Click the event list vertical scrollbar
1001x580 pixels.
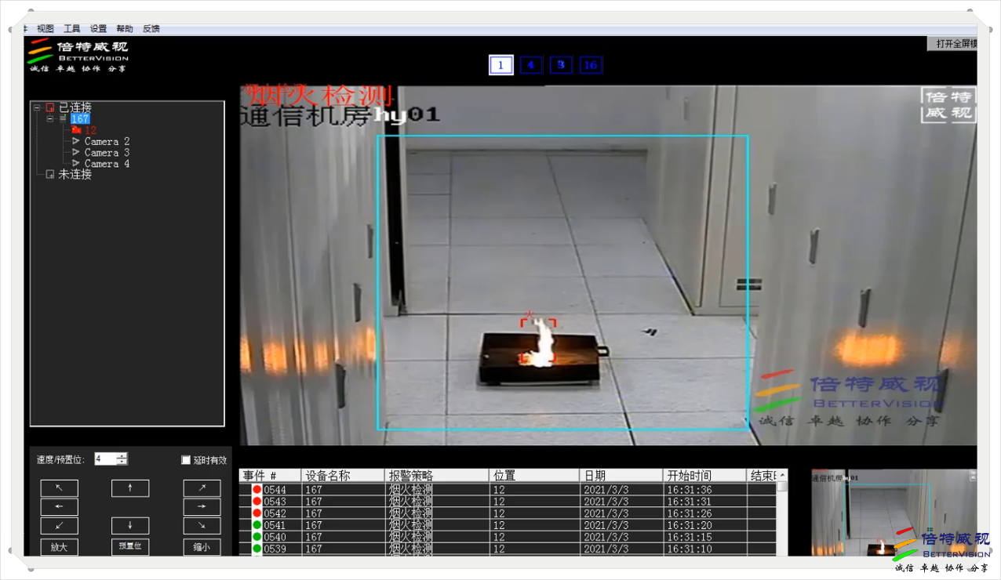(x=782, y=513)
